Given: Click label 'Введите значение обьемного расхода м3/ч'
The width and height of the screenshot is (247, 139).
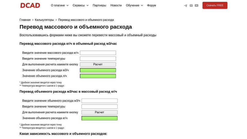Looking at the screenshot, I should [51, 101].
